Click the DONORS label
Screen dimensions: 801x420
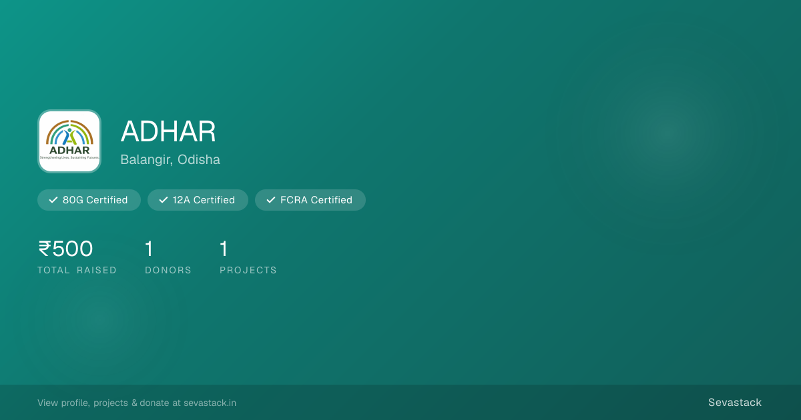point(168,270)
